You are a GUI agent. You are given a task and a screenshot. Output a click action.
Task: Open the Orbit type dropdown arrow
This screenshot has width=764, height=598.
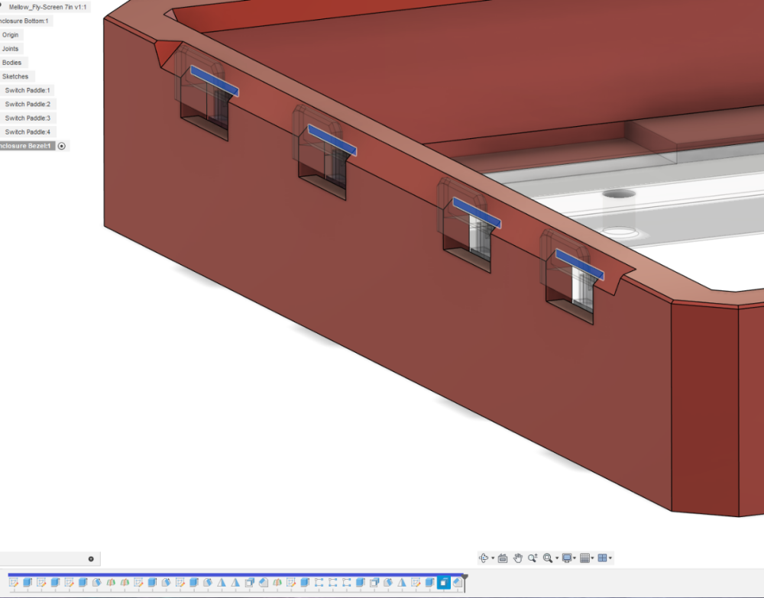[x=493, y=558]
